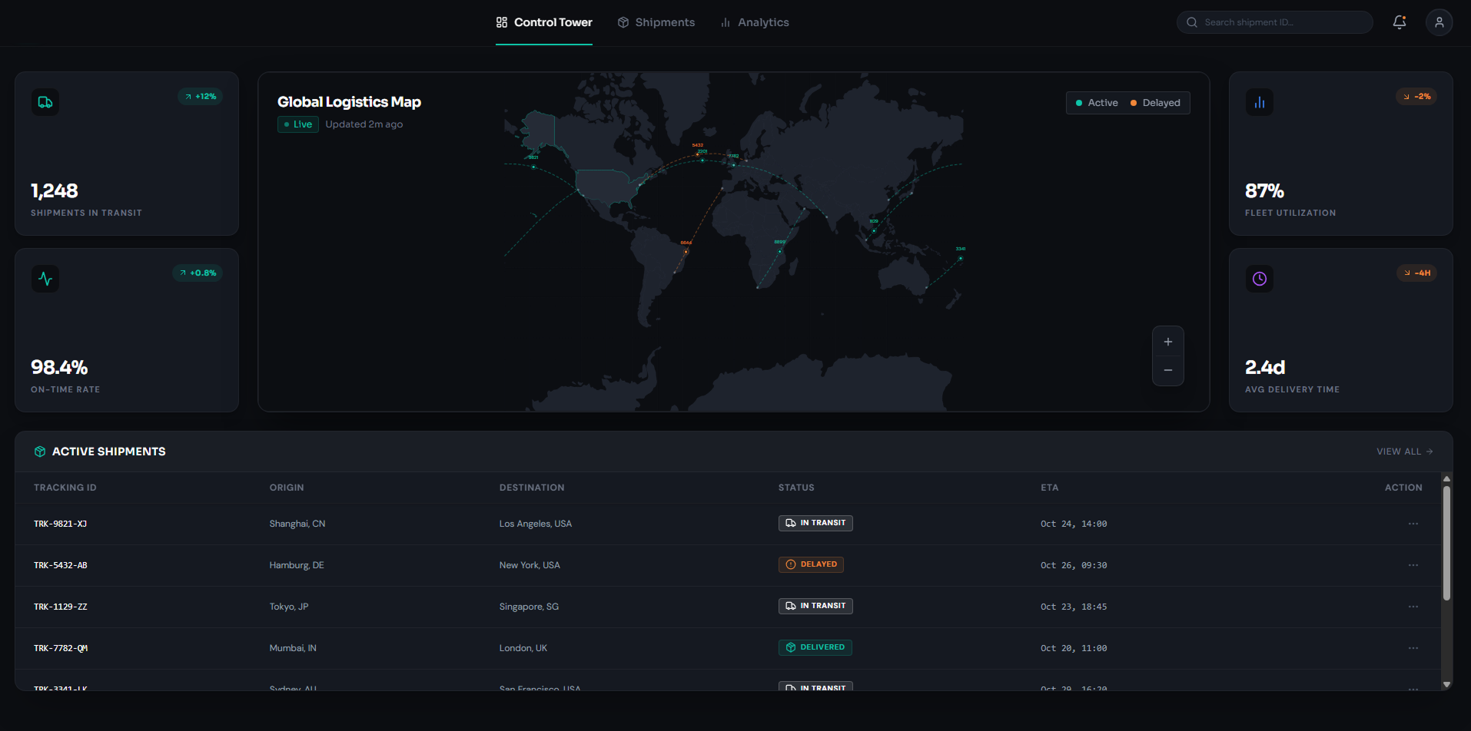Open the action menu for TRK-5432-AB
The image size is (1471, 731).
point(1413,564)
